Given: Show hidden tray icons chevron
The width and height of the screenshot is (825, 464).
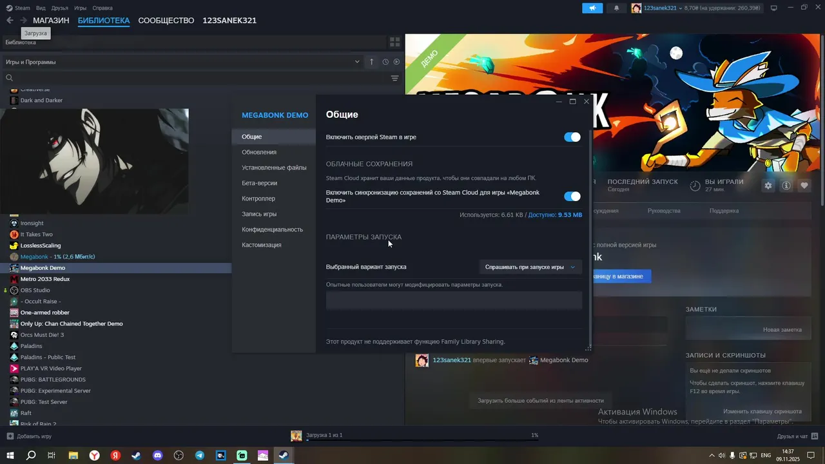Looking at the screenshot, I should point(712,455).
